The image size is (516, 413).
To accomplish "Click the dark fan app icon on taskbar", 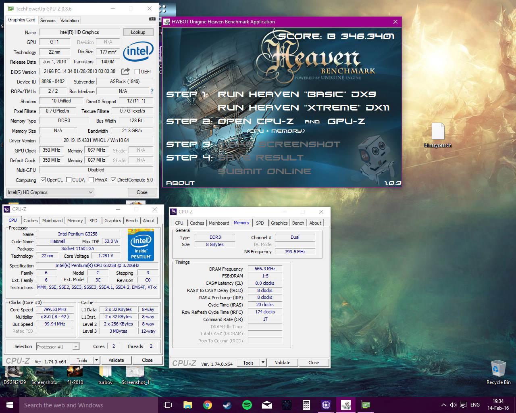I will click(286, 405).
